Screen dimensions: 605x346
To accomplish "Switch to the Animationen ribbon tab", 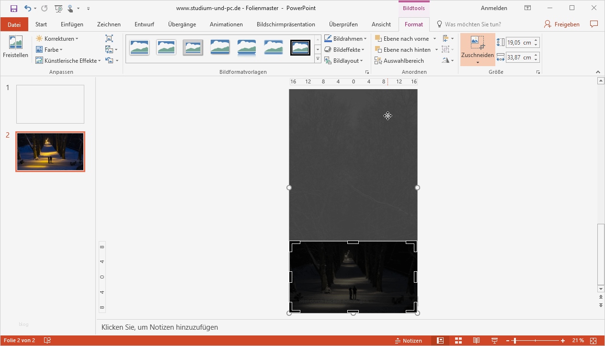I will [x=226, y=24].
